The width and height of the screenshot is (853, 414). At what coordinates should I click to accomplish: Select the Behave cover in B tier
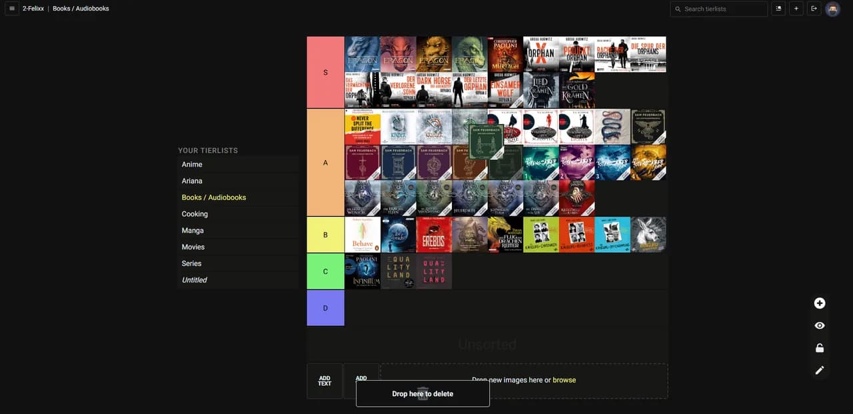tap(363, 235)
